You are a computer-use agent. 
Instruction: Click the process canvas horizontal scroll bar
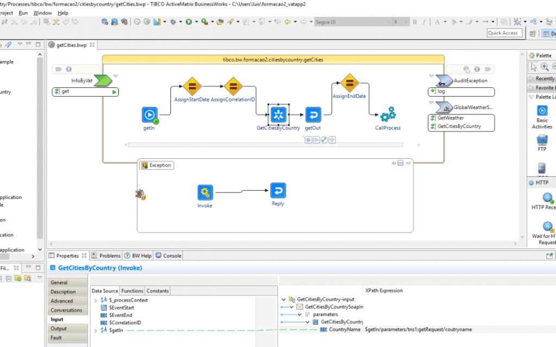pos(265,145)
